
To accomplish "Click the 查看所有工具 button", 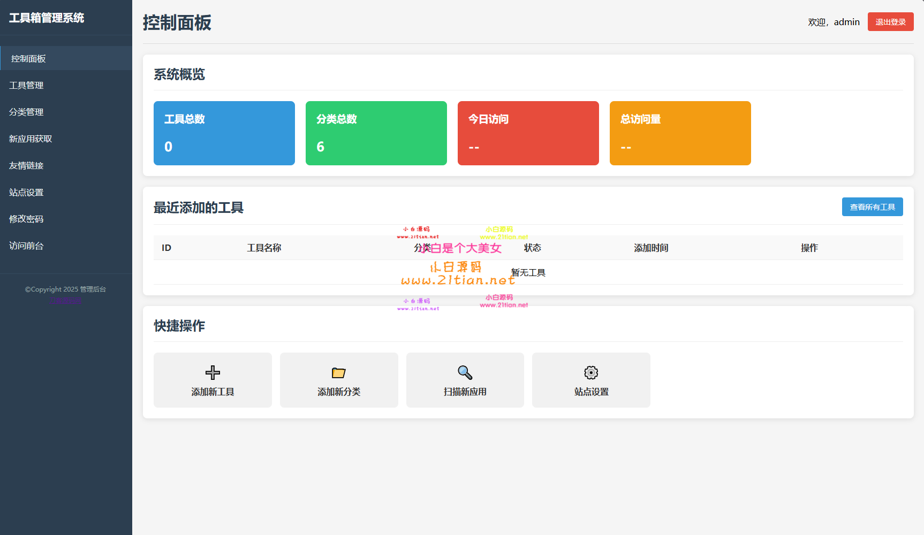I will pos(872,207).
